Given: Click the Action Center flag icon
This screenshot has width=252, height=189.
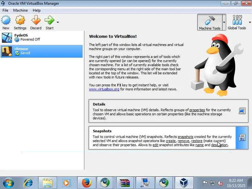Looking at the screenshot, I should click(204, 183).
